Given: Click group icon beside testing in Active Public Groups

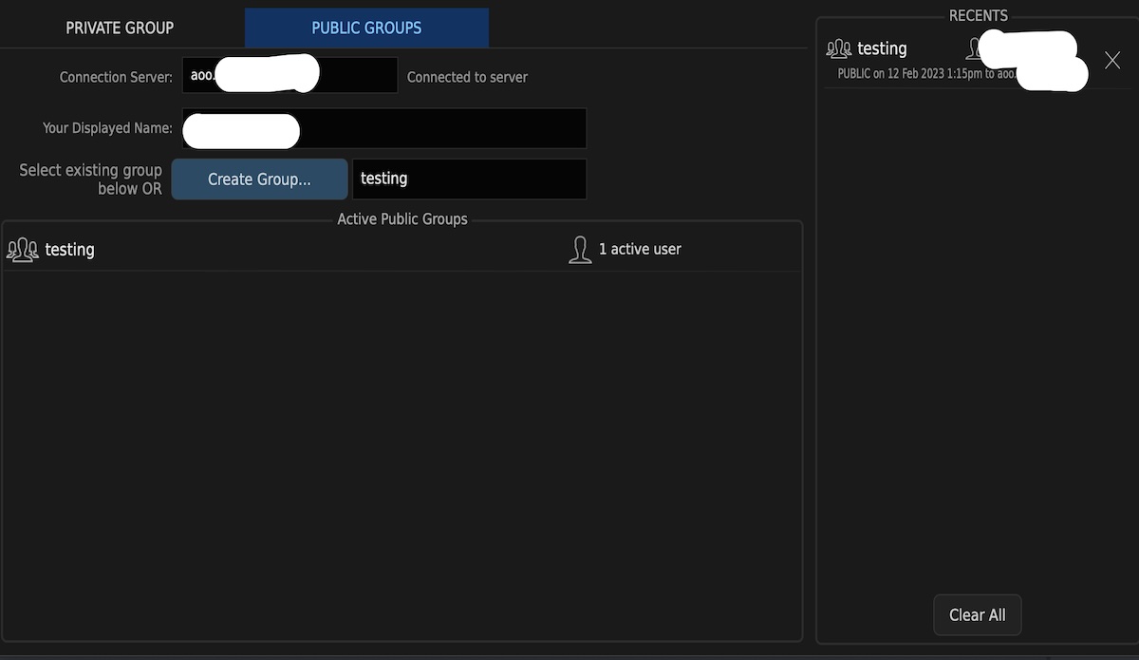Looking at the screenshot, I should coord(23,250).
